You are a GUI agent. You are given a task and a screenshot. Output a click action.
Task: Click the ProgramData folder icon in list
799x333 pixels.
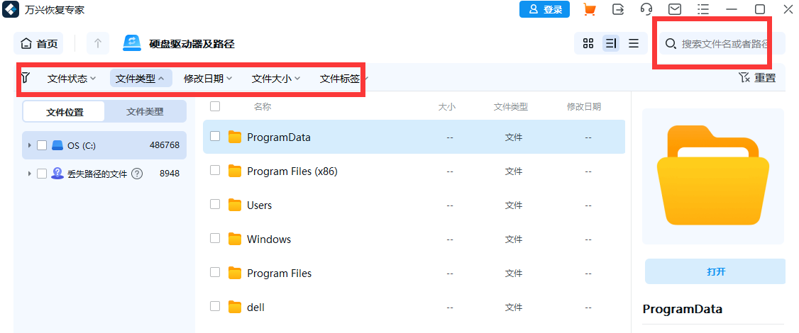pos(234,137)
